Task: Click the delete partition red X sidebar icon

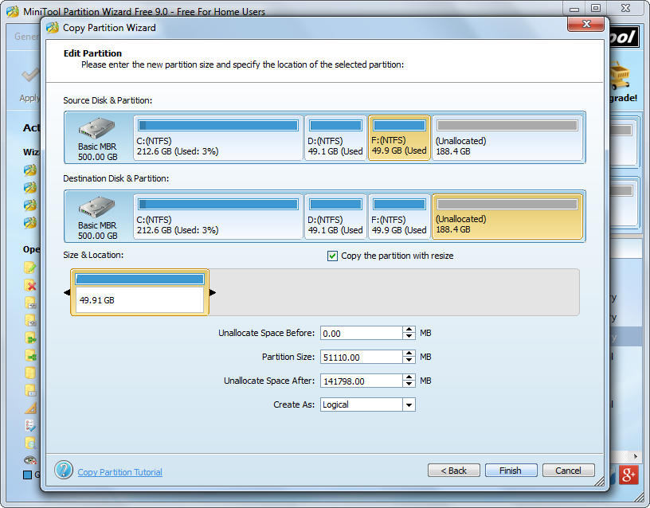Action: point(30,285)
